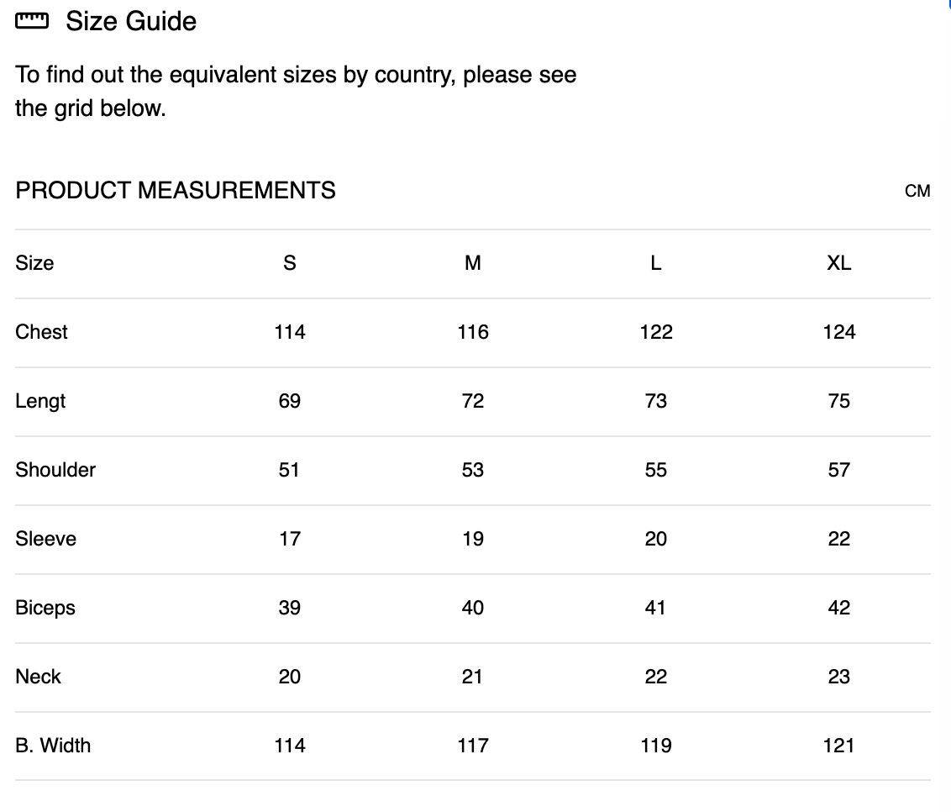This screenshot has height=812, width=951.
Task: Click the ruler icon beside Size Guide
Action: [32, 20]
